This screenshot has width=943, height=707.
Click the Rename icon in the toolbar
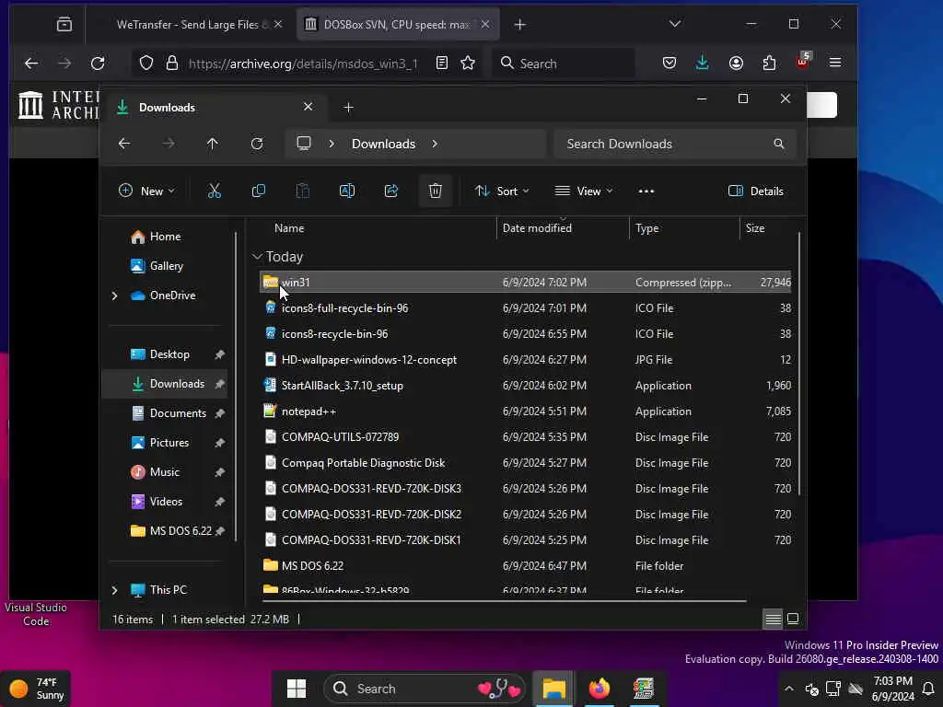coord(347,191)
